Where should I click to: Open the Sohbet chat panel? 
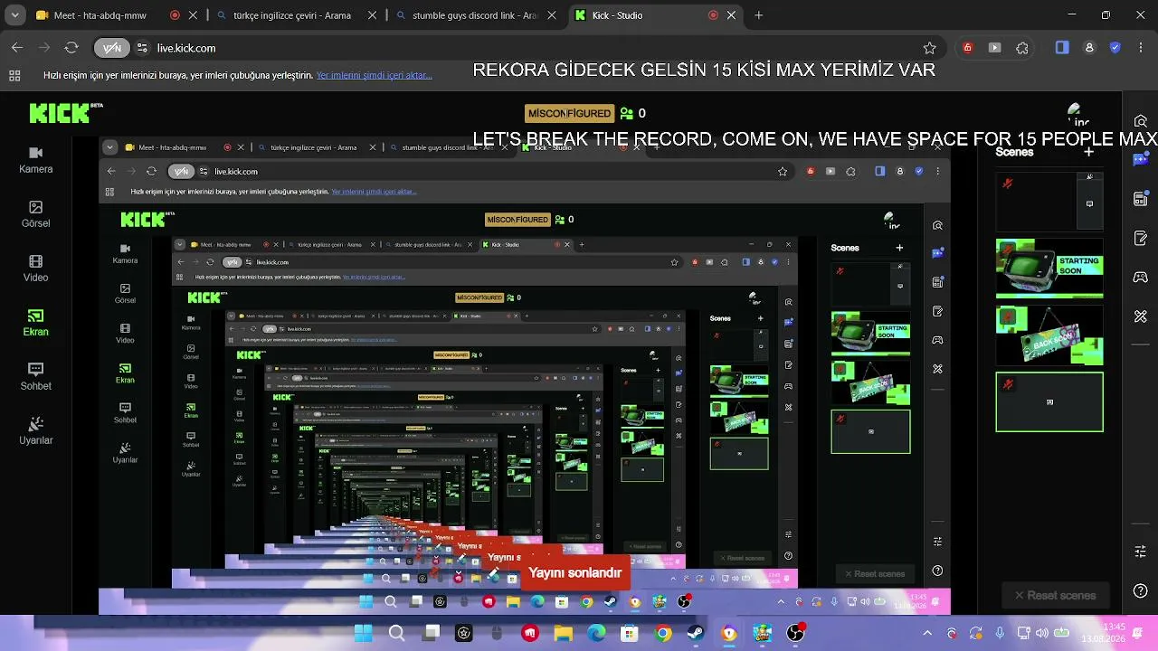point(36,377)
